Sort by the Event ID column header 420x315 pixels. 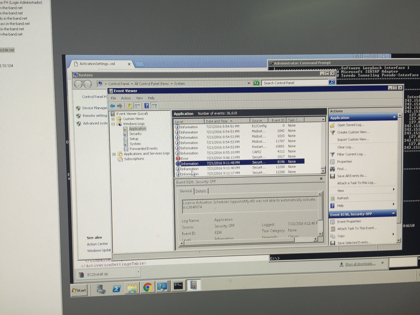click(277, 120)
